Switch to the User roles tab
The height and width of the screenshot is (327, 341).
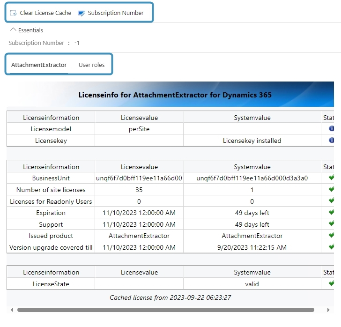[x=91, y=65]
